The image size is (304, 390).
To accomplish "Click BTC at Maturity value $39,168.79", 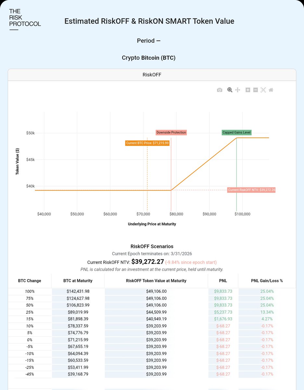I will (78, 374).
